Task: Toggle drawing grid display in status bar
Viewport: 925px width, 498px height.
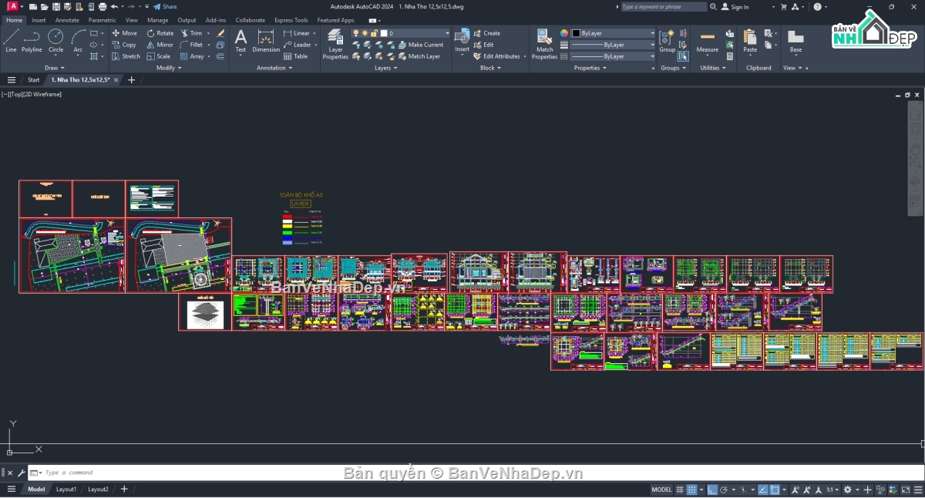Action: (680, 490)
